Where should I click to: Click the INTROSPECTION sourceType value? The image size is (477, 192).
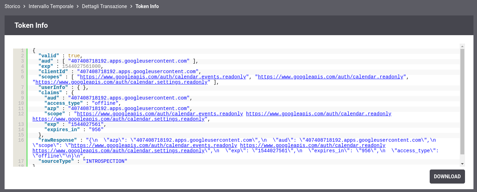pyautogui.click(x=105, y=161)
